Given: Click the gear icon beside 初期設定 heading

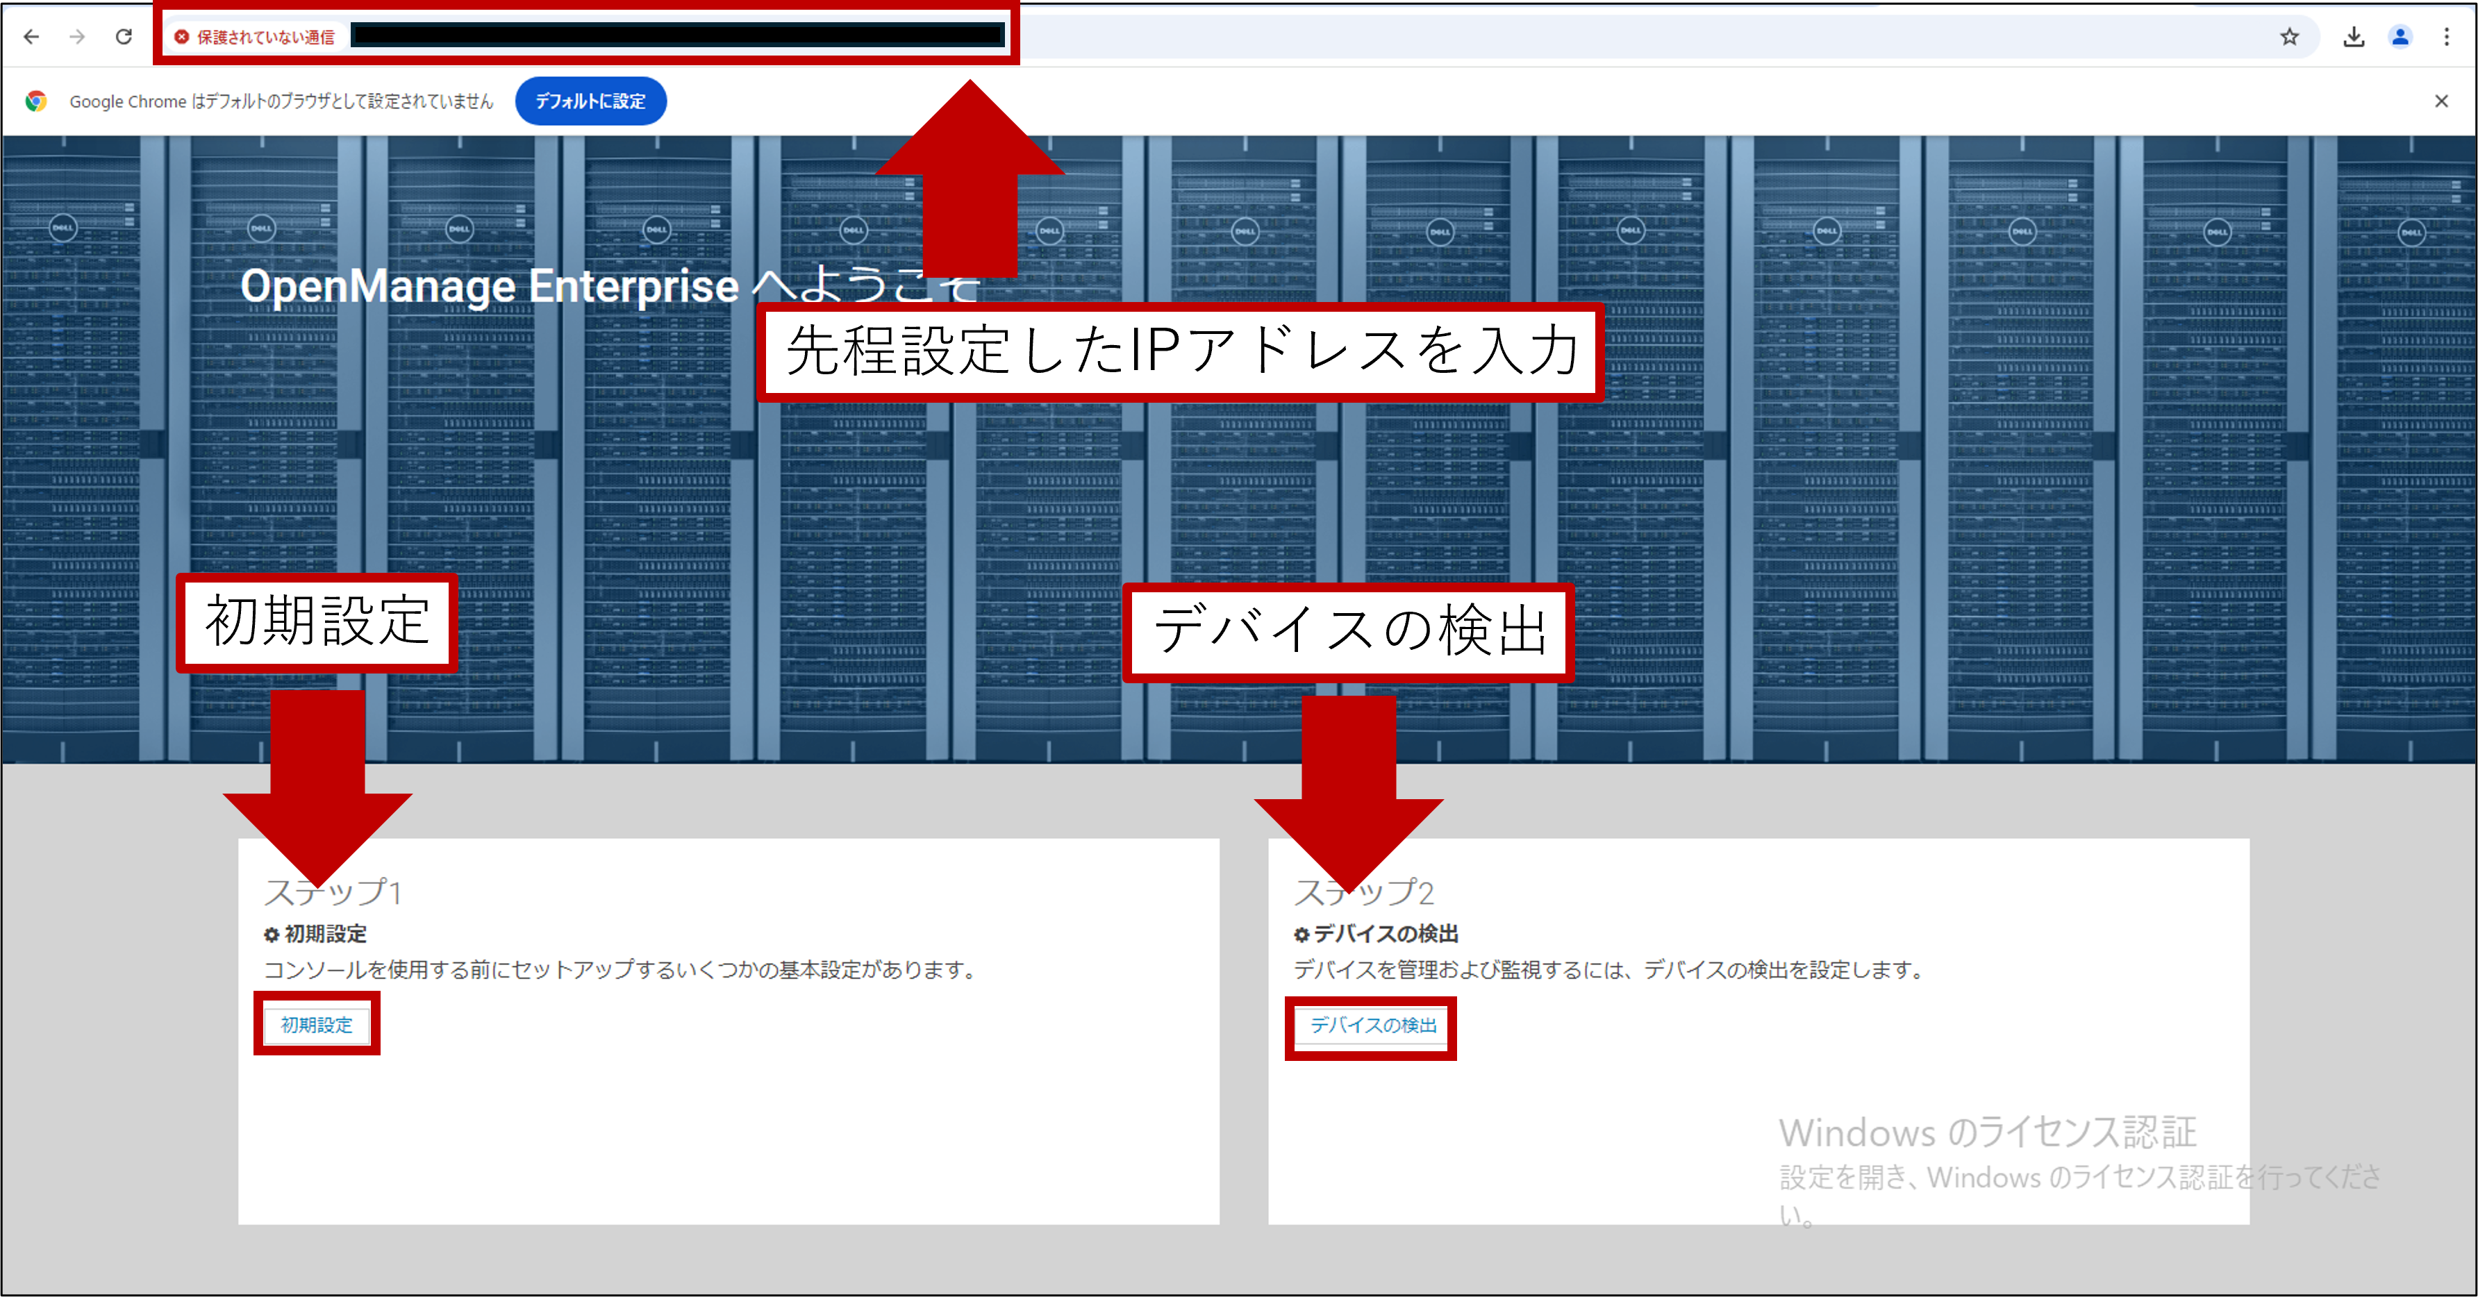Looking at the screenshot, I should click(x=272, y=935).
